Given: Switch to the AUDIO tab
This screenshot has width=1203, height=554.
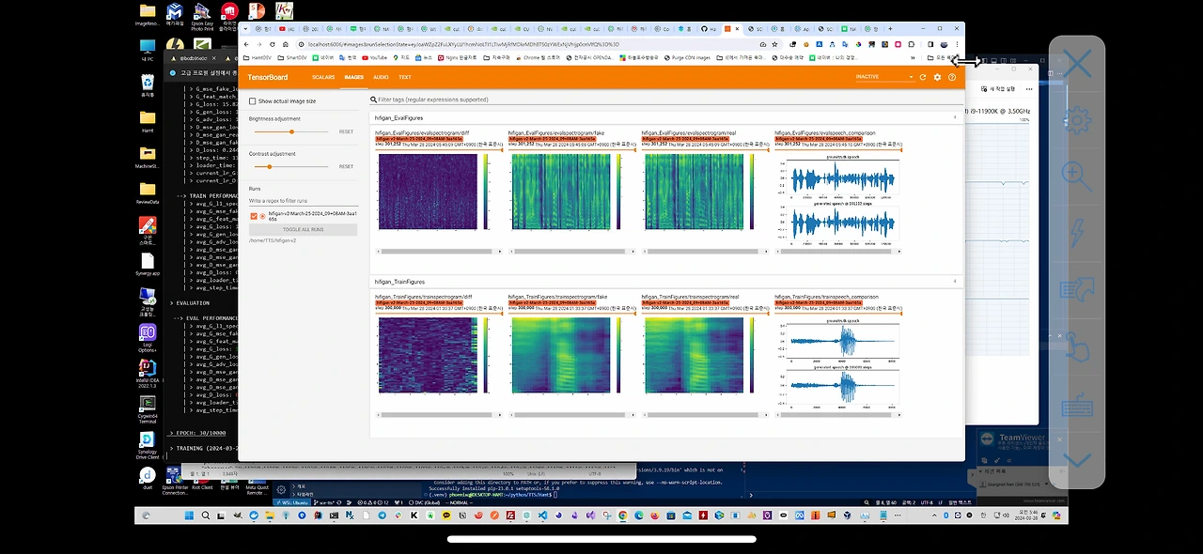Looking at the screenshot, I should point(381,77).
